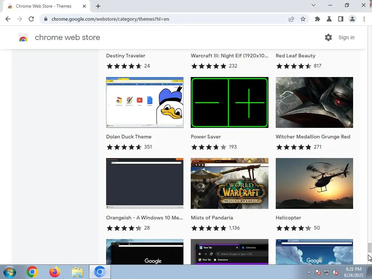Open the profile avatar menu
The height and width of the screenshot is (279, 372).
(x=352, y=19)
